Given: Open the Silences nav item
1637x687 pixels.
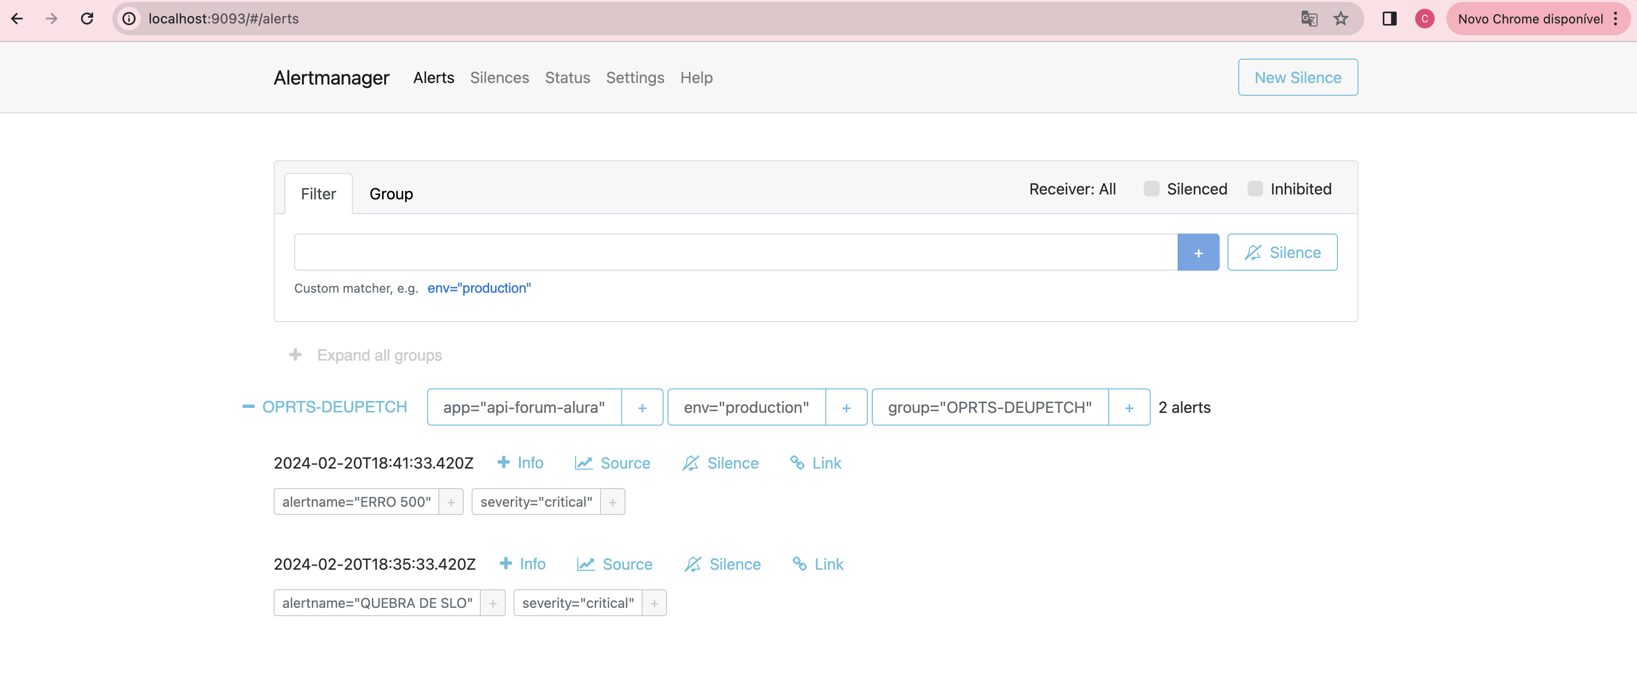Looking at the screenshot, I should point(499,78).
